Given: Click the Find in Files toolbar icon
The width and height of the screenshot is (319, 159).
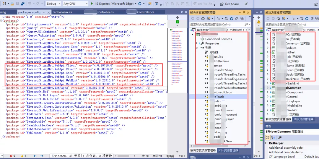Looking at the screenshot, I should click(x=149, y=4).
